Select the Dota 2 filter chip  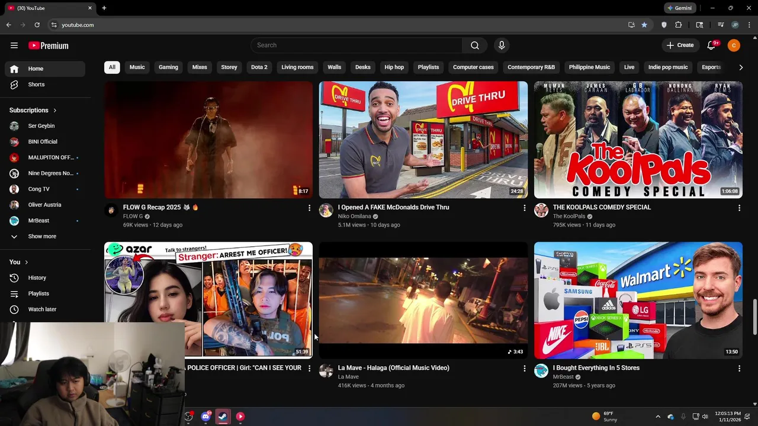coord(259,67)
